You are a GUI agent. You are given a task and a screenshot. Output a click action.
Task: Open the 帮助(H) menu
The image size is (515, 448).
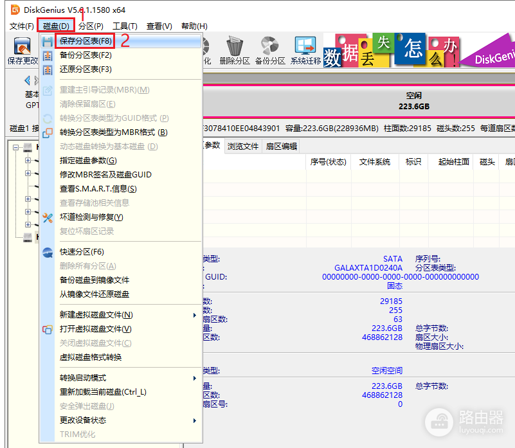coord(194,26)
